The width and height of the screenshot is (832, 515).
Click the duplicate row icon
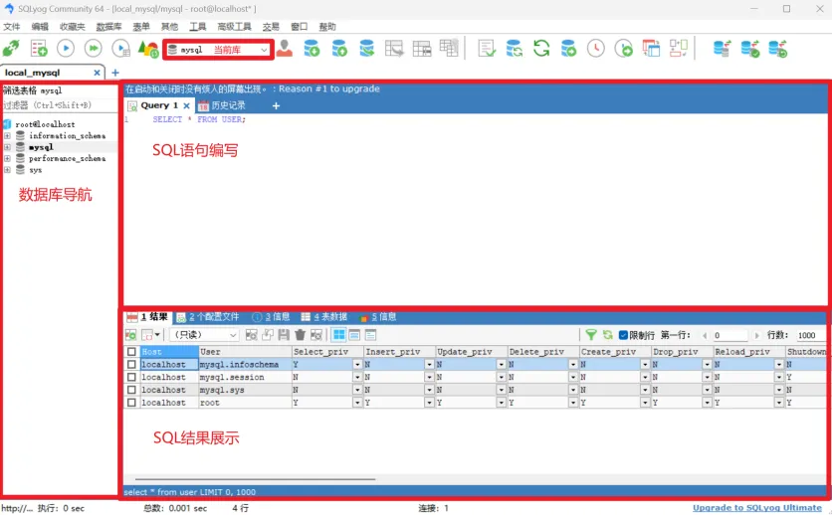[x=268, y=334]
